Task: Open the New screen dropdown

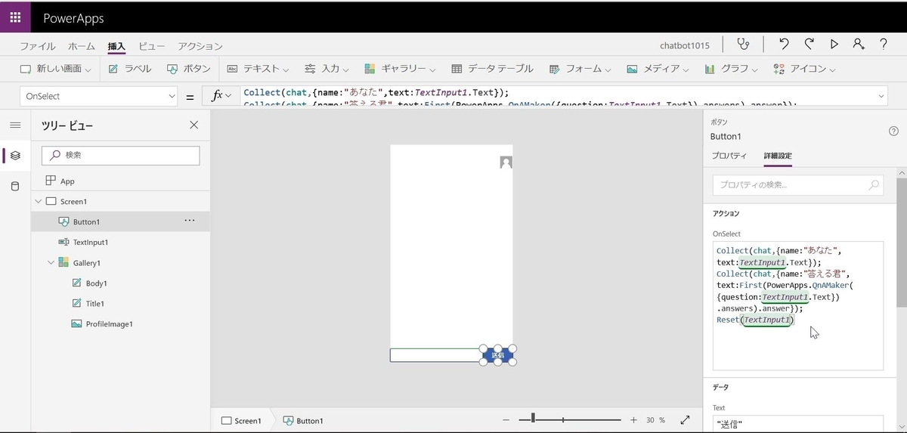Action: (55, 69)
